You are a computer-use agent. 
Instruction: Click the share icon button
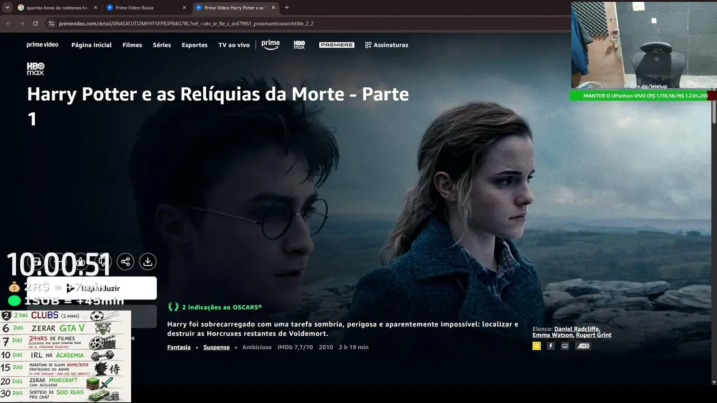pos(125,261)
